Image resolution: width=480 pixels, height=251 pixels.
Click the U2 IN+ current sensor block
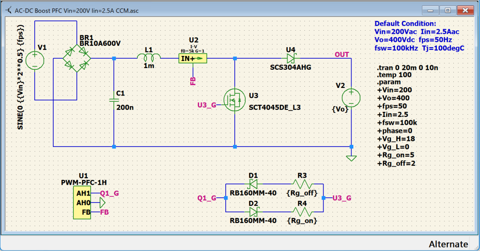click(192, 59)
